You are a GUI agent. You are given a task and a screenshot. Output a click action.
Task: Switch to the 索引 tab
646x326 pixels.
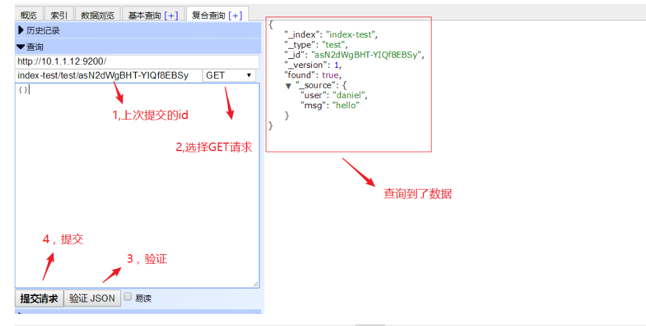59,15
